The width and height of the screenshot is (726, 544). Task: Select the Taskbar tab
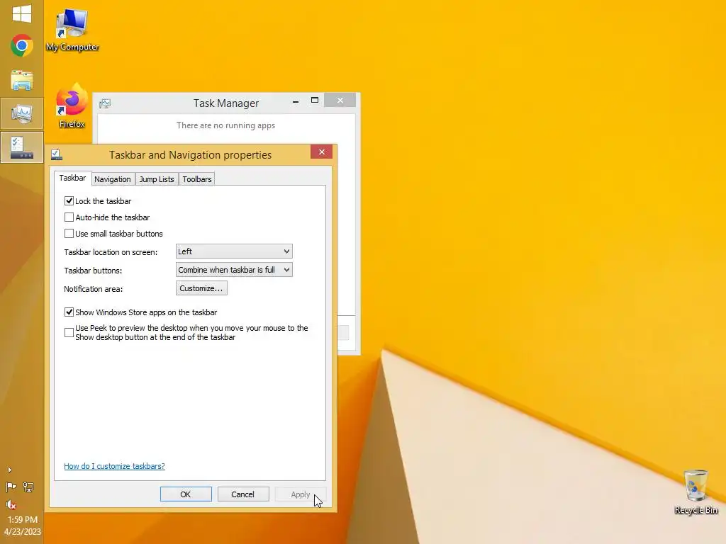point(72,178)
